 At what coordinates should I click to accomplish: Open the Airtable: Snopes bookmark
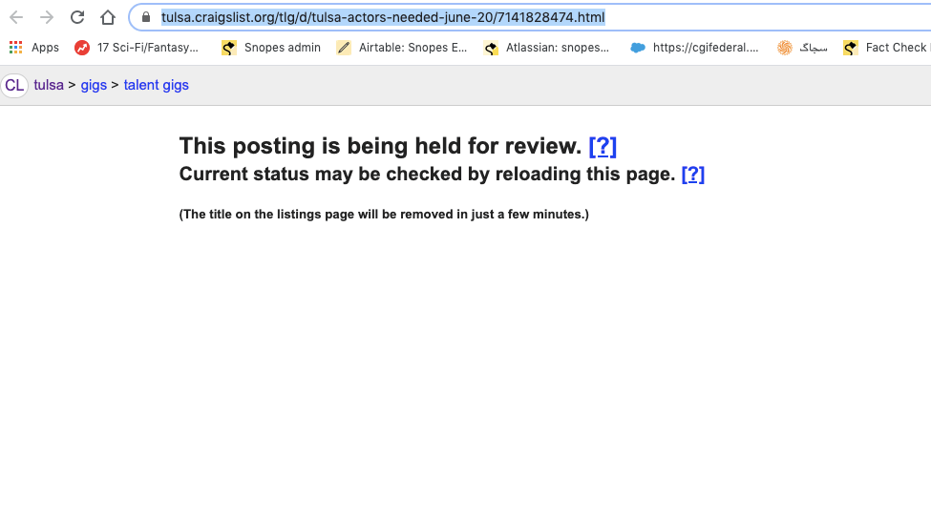click(x=402, y=48)
